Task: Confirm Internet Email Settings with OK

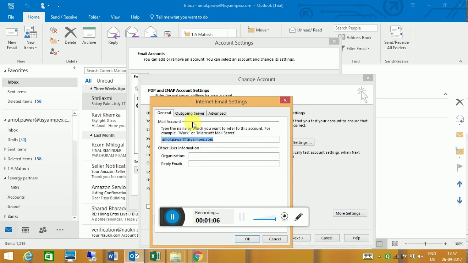Action: pos(247,239)
